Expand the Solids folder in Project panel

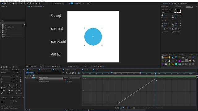[1, 29]
